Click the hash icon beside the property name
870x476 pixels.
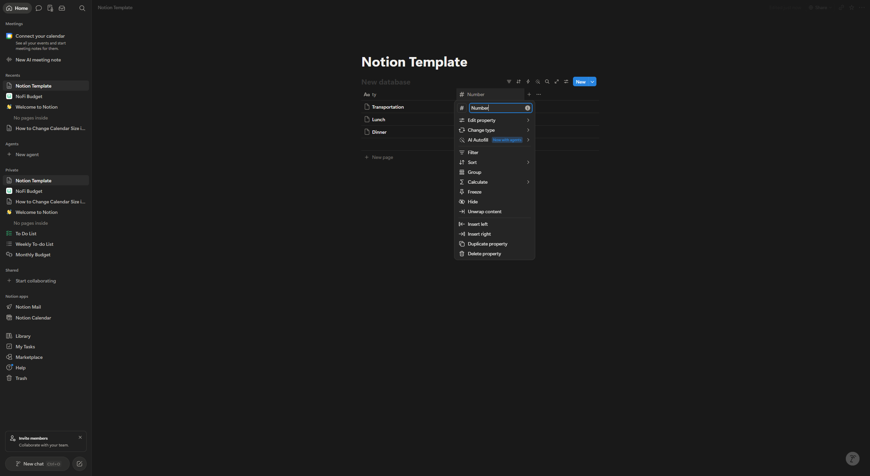[462, 108]
